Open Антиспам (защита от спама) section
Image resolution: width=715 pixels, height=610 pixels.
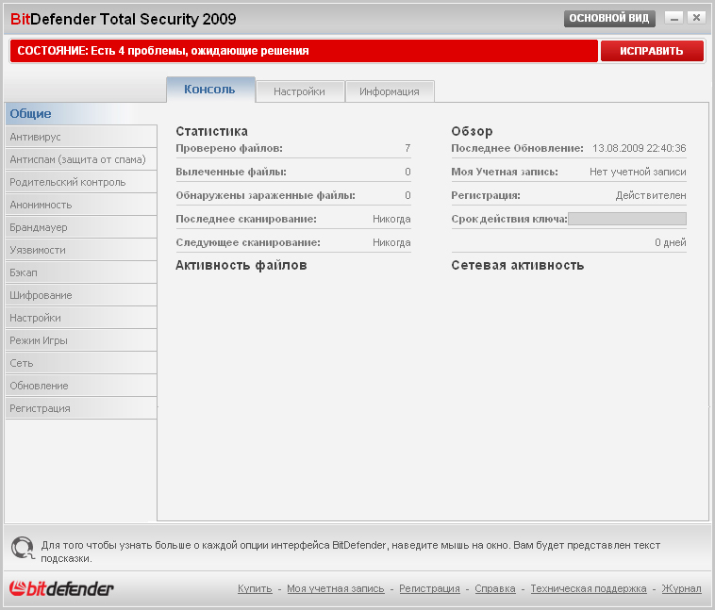[81, 159]
